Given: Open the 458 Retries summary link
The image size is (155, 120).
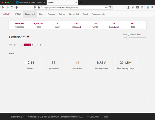Looking at the screenshot, I should coord(95,25).
